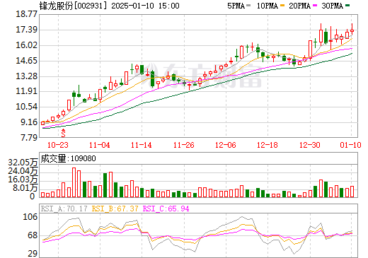Click the RSI_C:65.94 indicator label
Viewport: 368px width, 258px height.
[x=166, y=209]
